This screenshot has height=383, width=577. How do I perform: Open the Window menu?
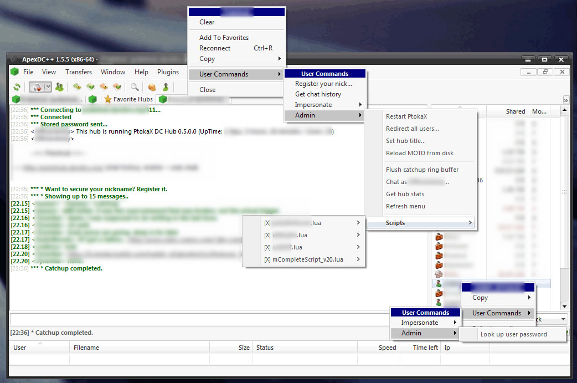pyautogui.click(x=113, y=72)
